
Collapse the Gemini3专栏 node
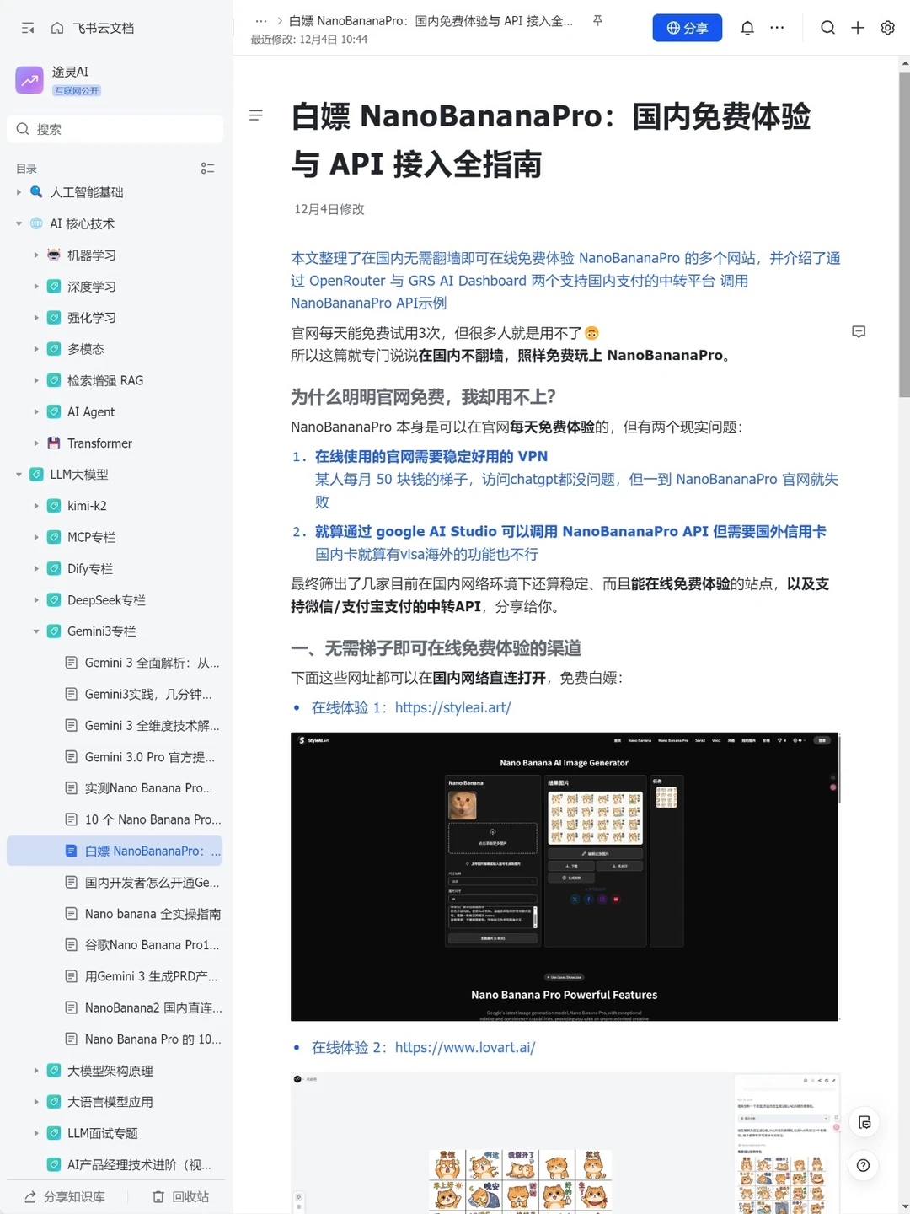(36, 631)
